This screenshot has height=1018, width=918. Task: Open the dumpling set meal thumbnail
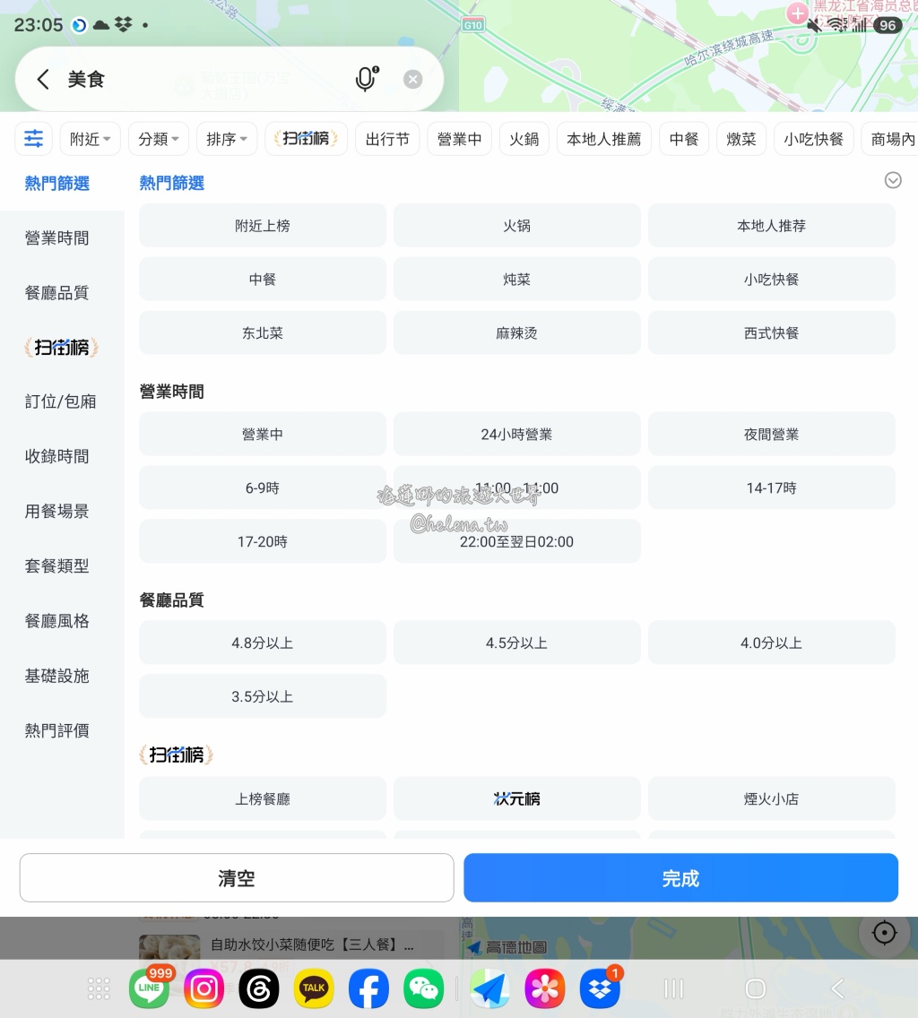click(x=169, y=946)
